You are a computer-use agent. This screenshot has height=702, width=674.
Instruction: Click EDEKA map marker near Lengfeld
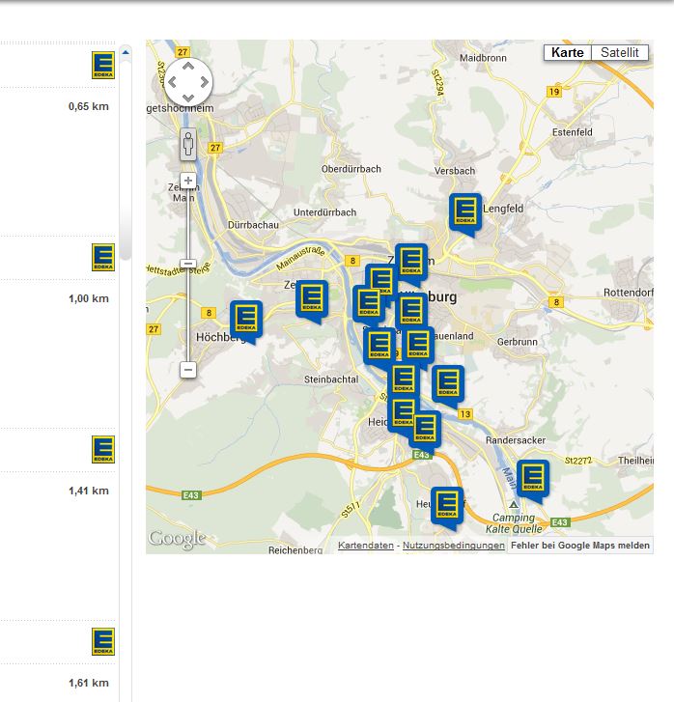[x=464, y=211]
